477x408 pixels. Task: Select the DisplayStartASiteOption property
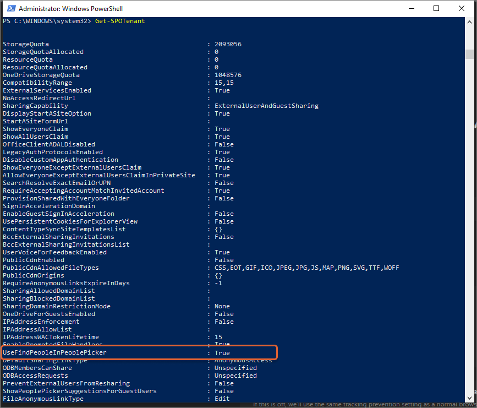tap(47, 113)
